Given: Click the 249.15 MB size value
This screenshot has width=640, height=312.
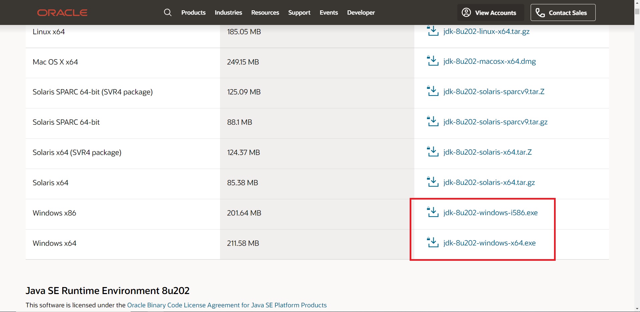Looking at the screenshot, I should point(243,62).
